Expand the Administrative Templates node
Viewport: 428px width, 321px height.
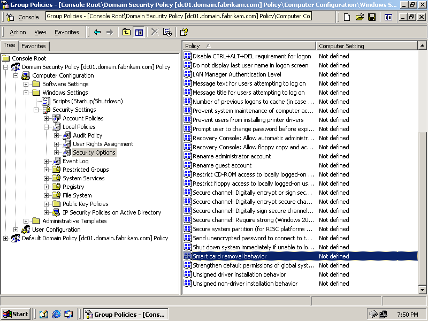tap(26, 221)
